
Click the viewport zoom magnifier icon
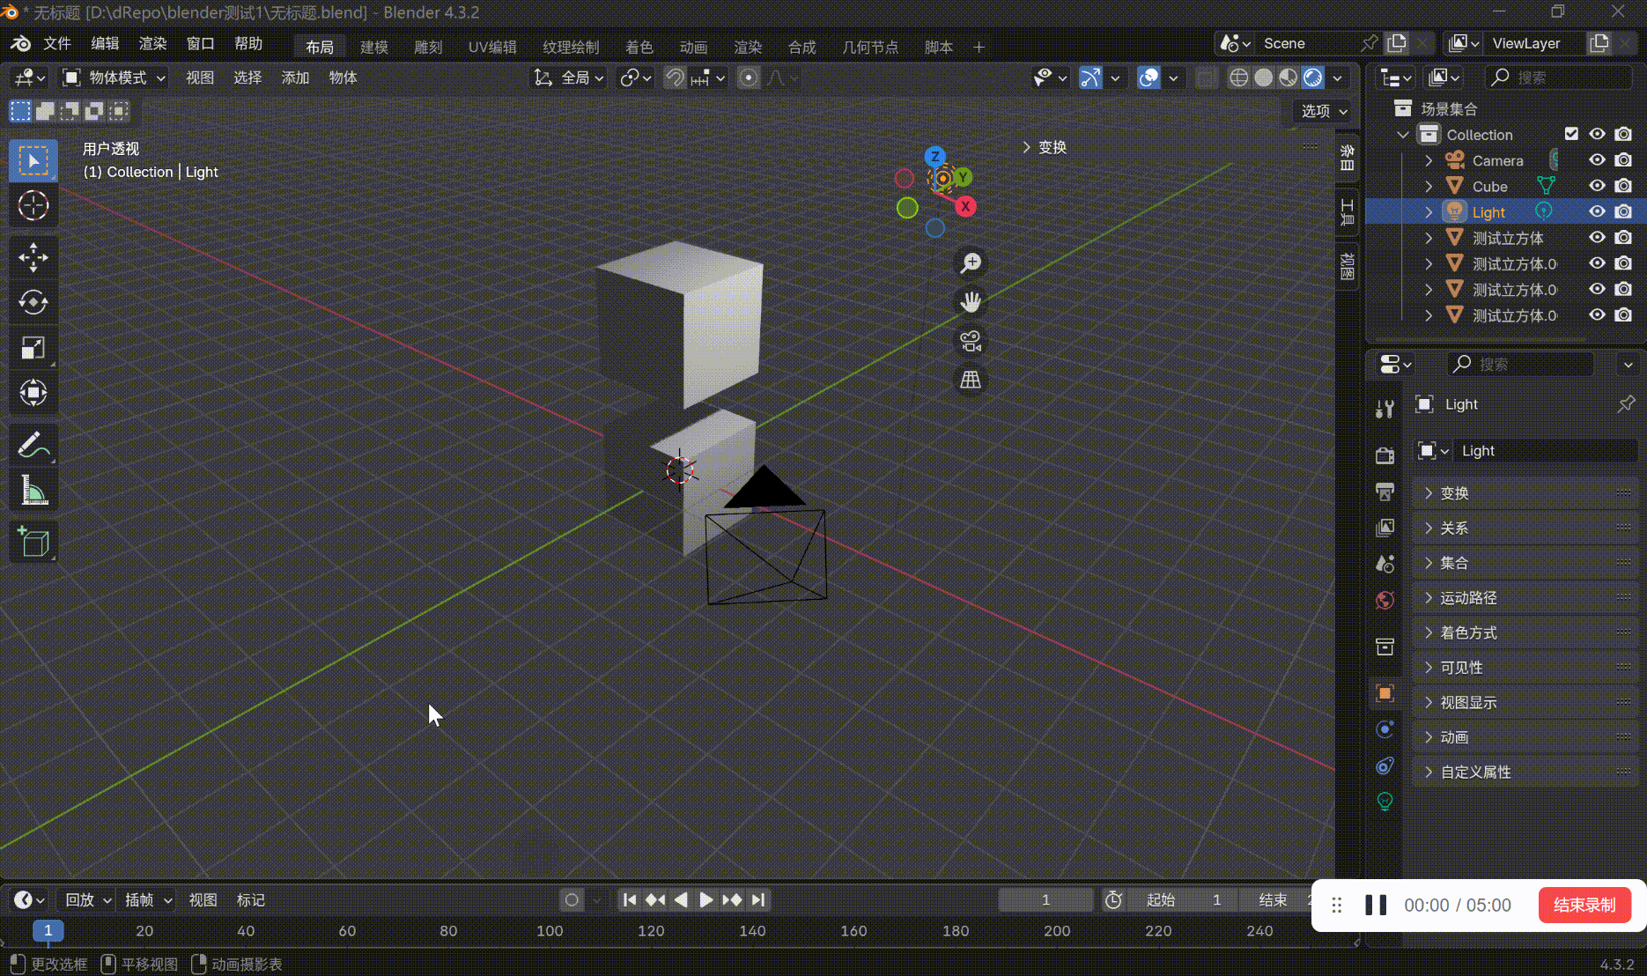tap(971, 262)
